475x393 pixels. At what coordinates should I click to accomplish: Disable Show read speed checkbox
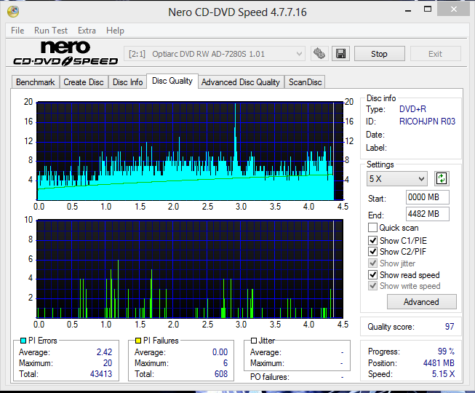(373, 275)
